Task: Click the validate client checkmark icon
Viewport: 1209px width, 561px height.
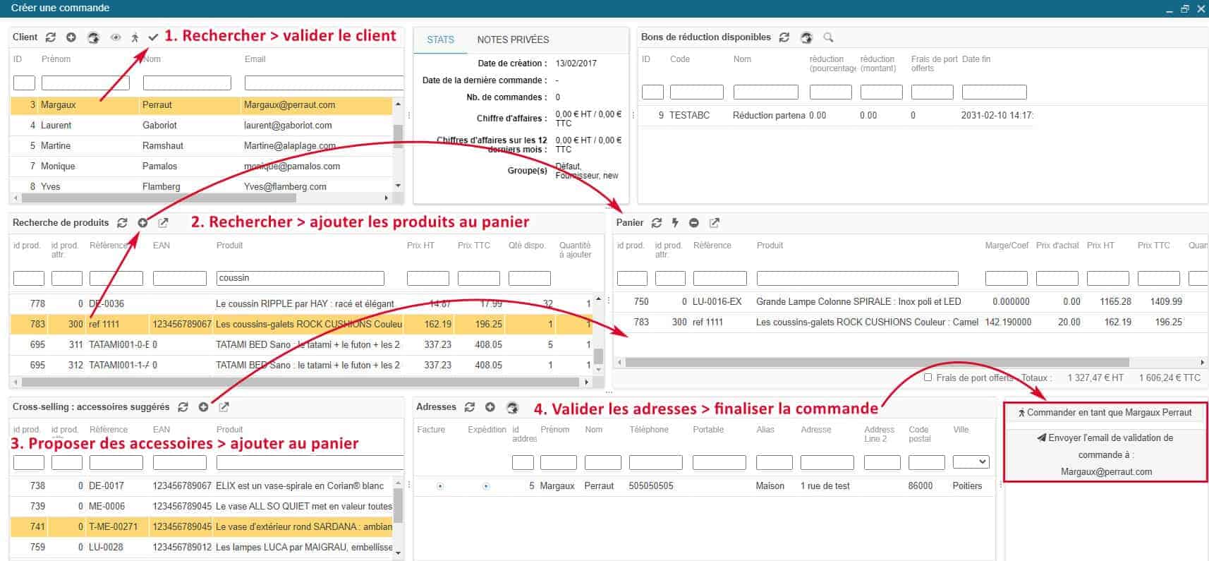Action: (153, 37)
